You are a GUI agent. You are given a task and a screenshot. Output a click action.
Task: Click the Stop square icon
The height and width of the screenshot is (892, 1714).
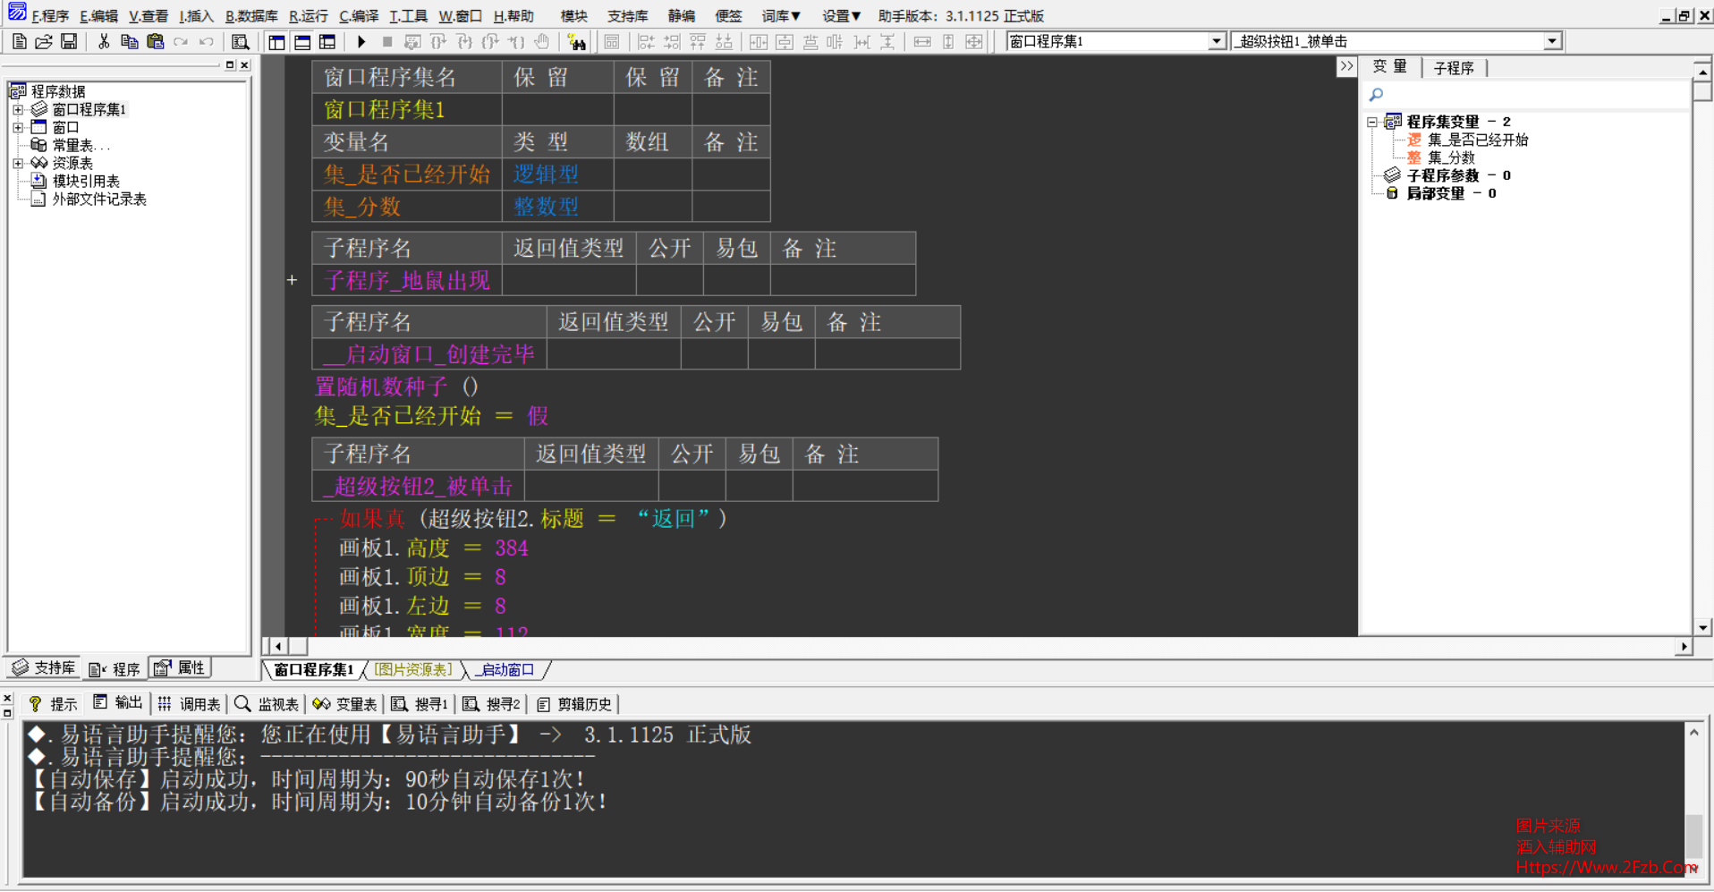pos(387,41)
